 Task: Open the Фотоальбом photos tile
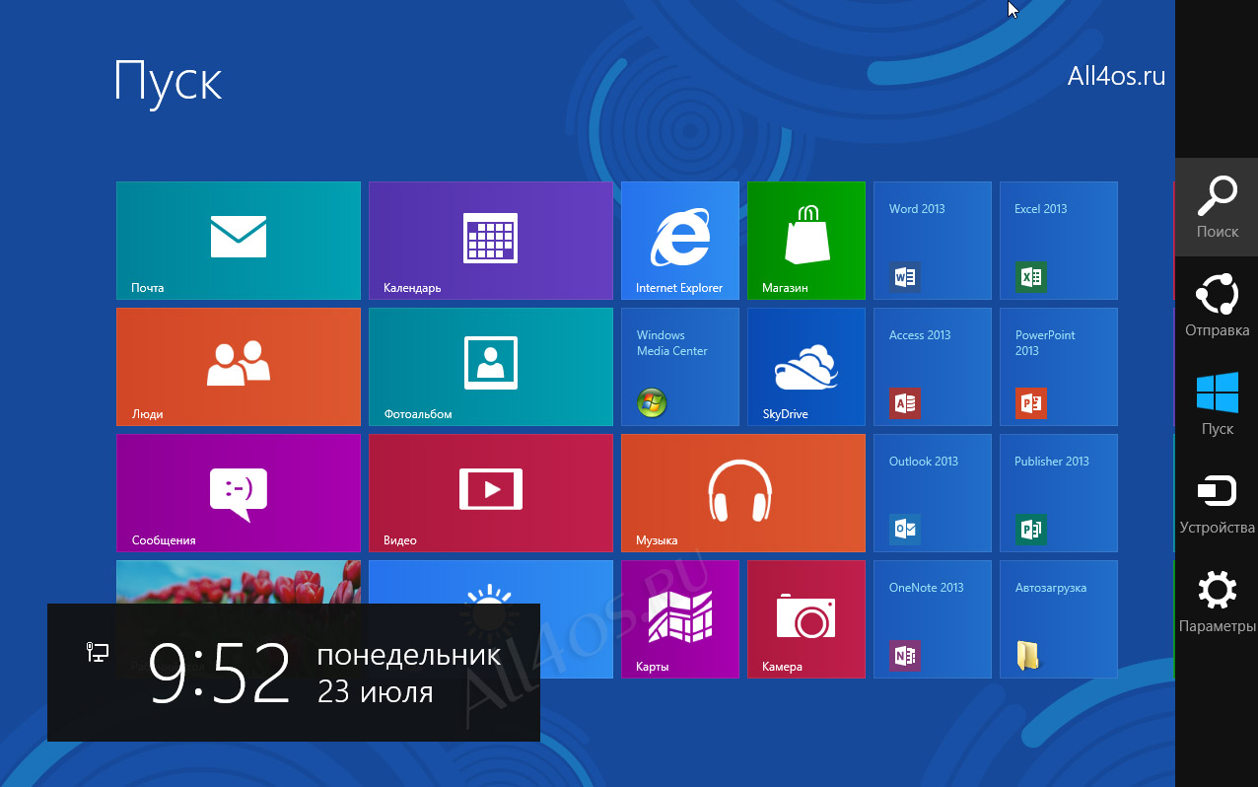(x=491, y=367)
